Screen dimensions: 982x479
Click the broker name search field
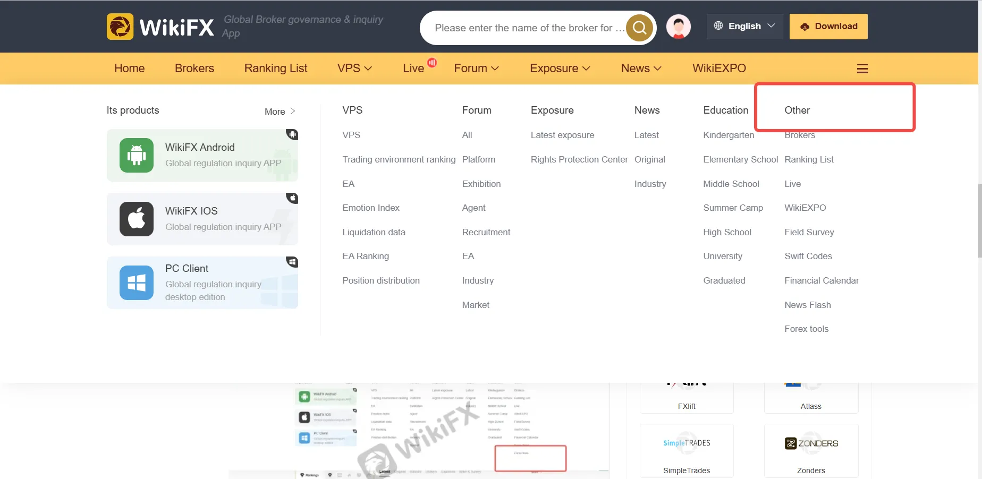coord(529,28)
